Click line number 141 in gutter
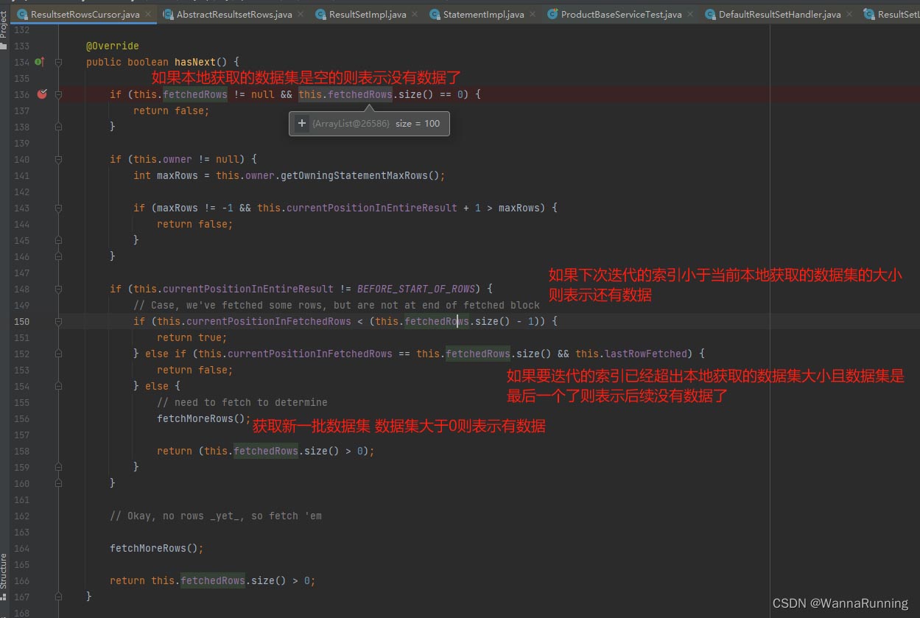The height and width of the screenshot is (618, 920). click(21, 175)
